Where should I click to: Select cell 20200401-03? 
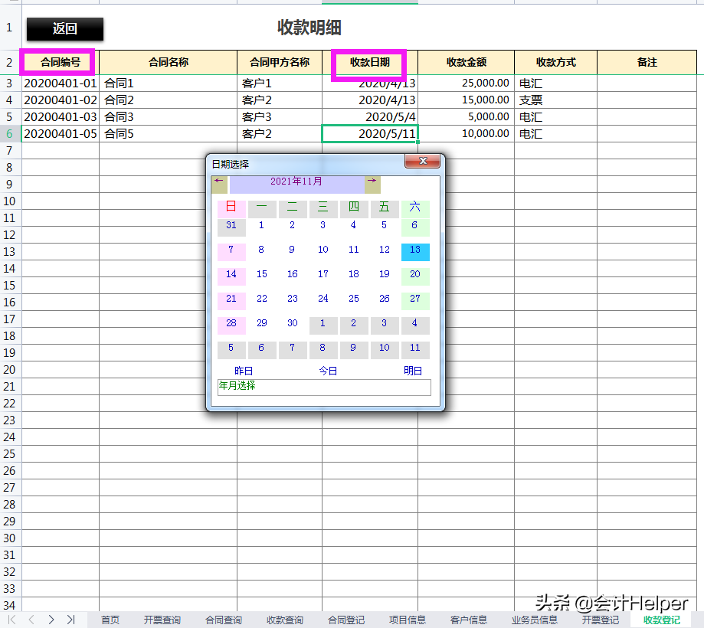61,117
